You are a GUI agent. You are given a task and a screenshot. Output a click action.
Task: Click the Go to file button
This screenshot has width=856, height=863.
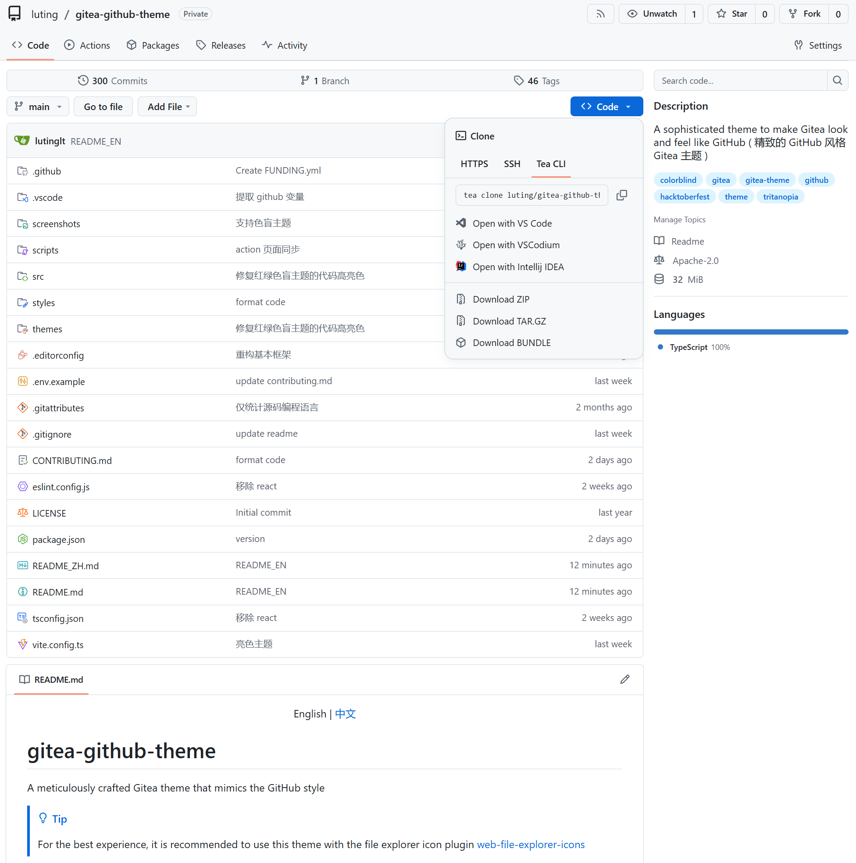pos(103,107)
